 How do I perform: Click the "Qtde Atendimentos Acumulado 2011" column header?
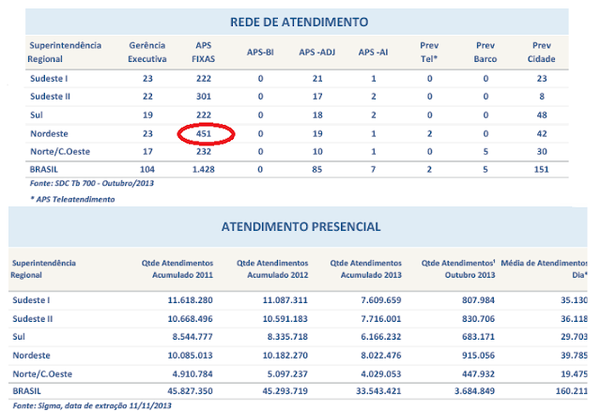coord(177,269)
